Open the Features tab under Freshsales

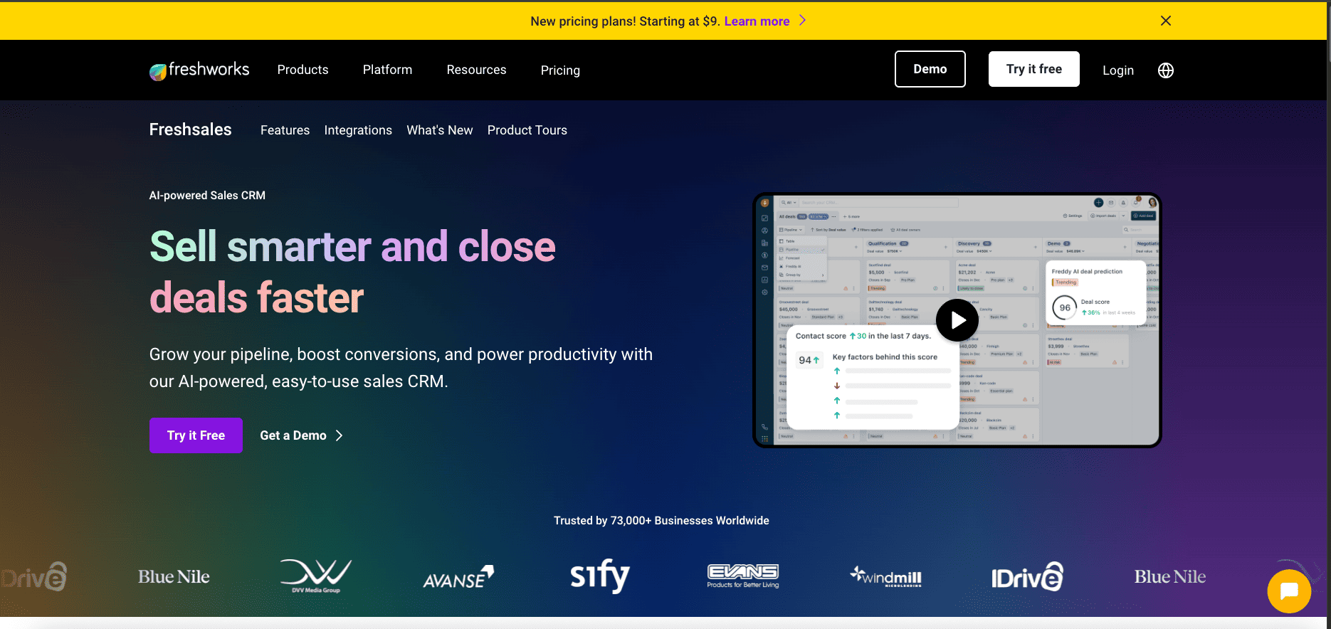tap(285, 130)
